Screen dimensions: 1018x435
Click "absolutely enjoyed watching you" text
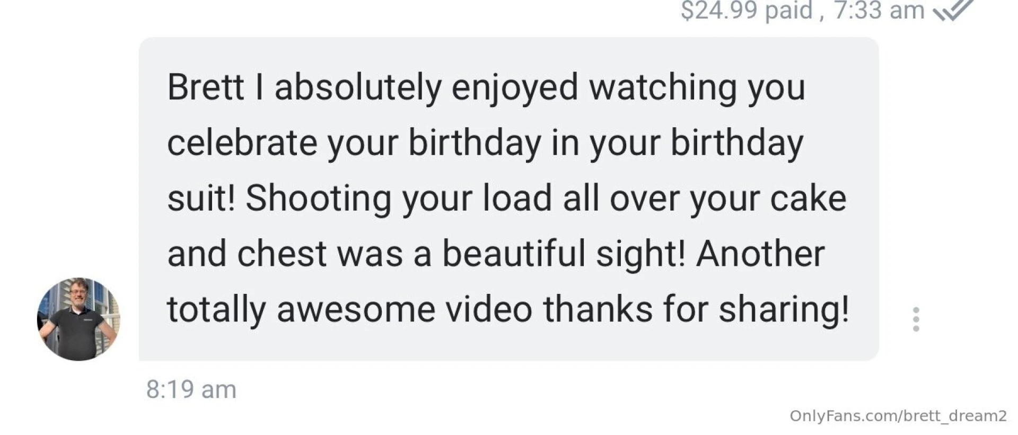(539, 87)
